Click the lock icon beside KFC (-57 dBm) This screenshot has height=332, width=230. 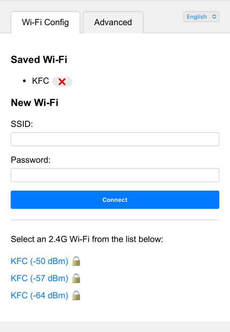tap(76, 278)
